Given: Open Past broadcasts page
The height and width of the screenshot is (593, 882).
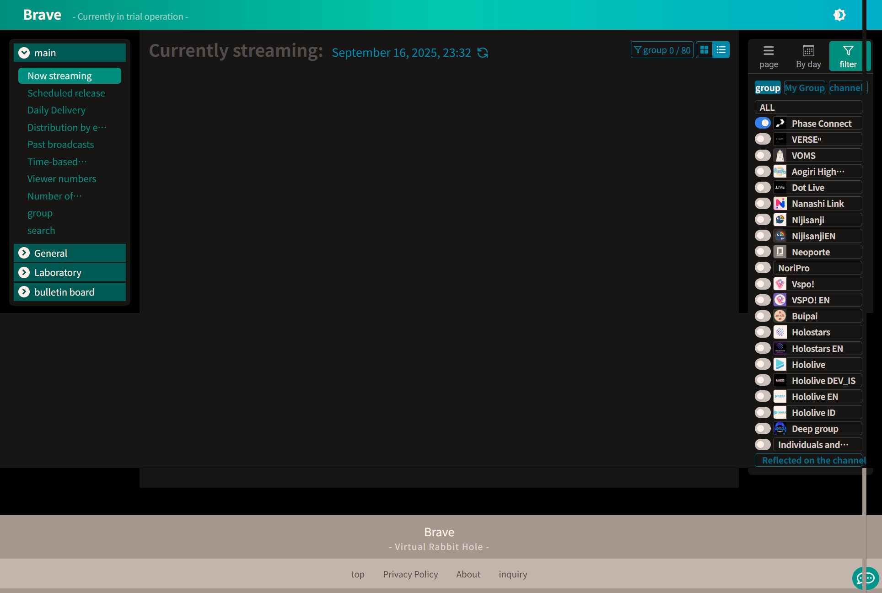Looking at the screenshot, I should tap(61, 145).
